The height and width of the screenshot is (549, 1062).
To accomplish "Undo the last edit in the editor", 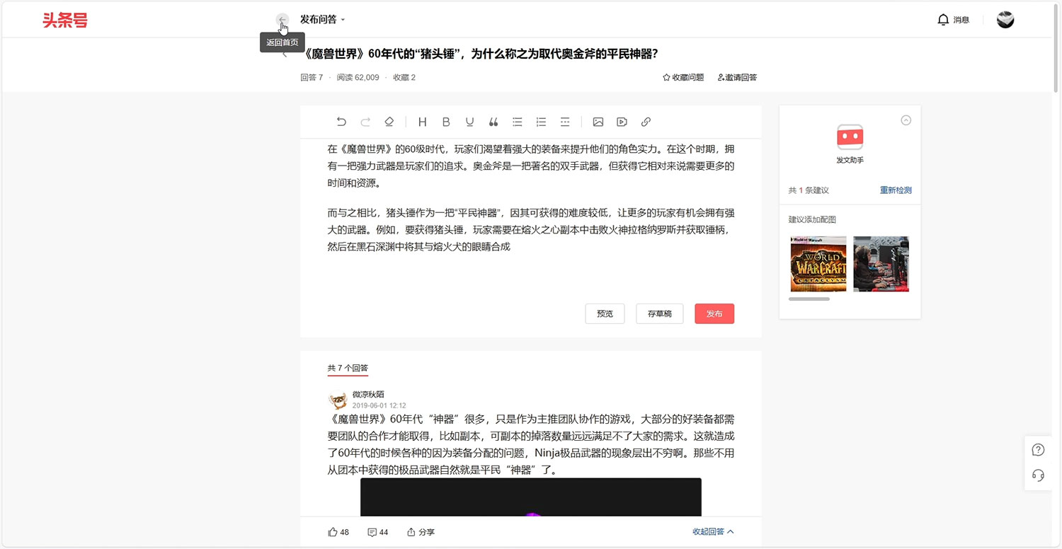I will pyautogui.click(x=341, y=122).
